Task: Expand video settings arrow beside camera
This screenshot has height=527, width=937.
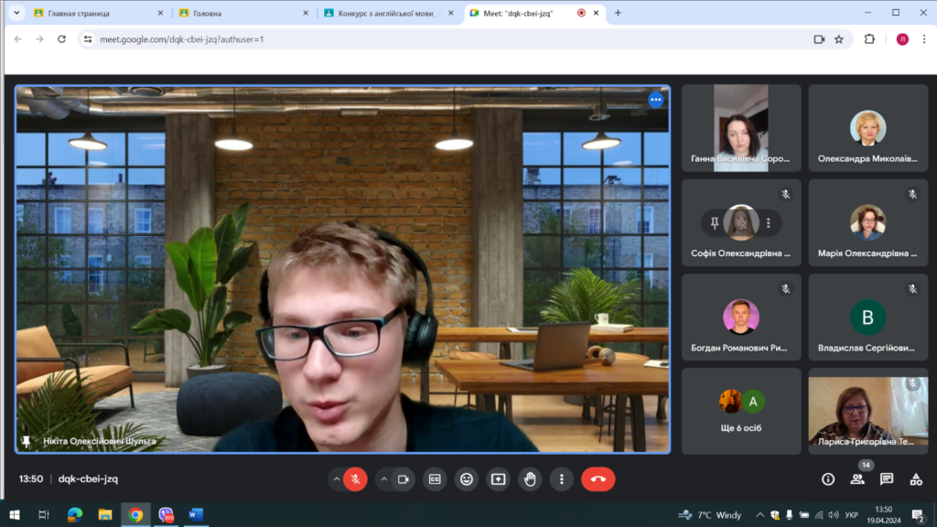Action: pyautogui.click(x=383, y=479)
